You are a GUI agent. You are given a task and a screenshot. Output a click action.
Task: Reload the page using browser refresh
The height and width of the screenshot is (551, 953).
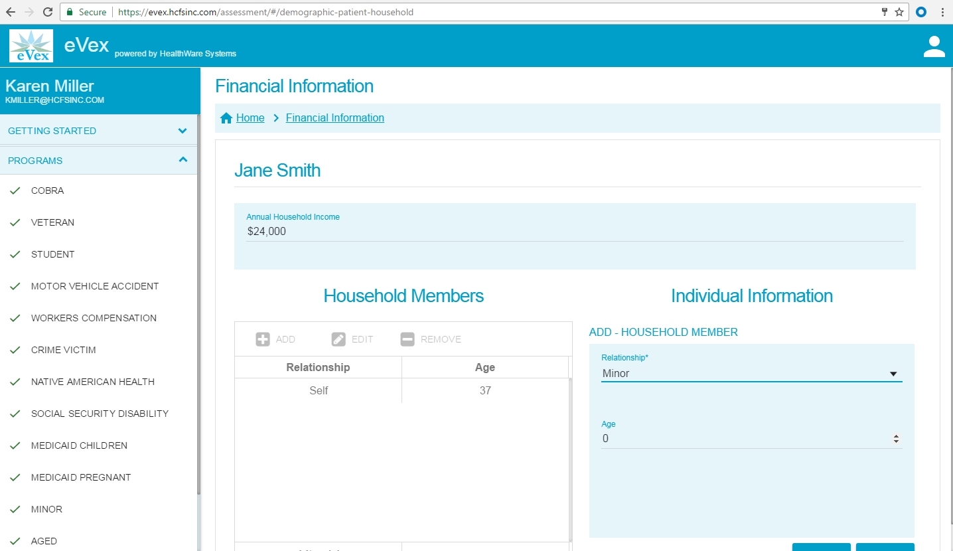[48, 12]
